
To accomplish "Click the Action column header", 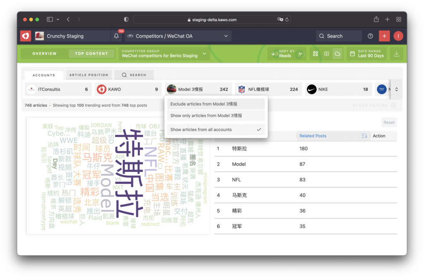I will coord(379,136).
